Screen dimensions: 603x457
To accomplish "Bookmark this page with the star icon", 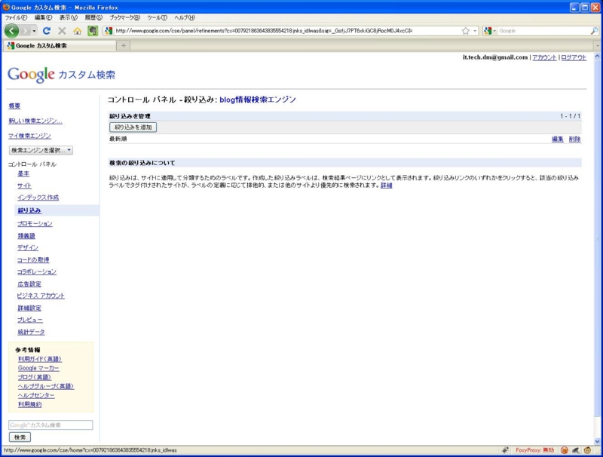I will point(465,31).
